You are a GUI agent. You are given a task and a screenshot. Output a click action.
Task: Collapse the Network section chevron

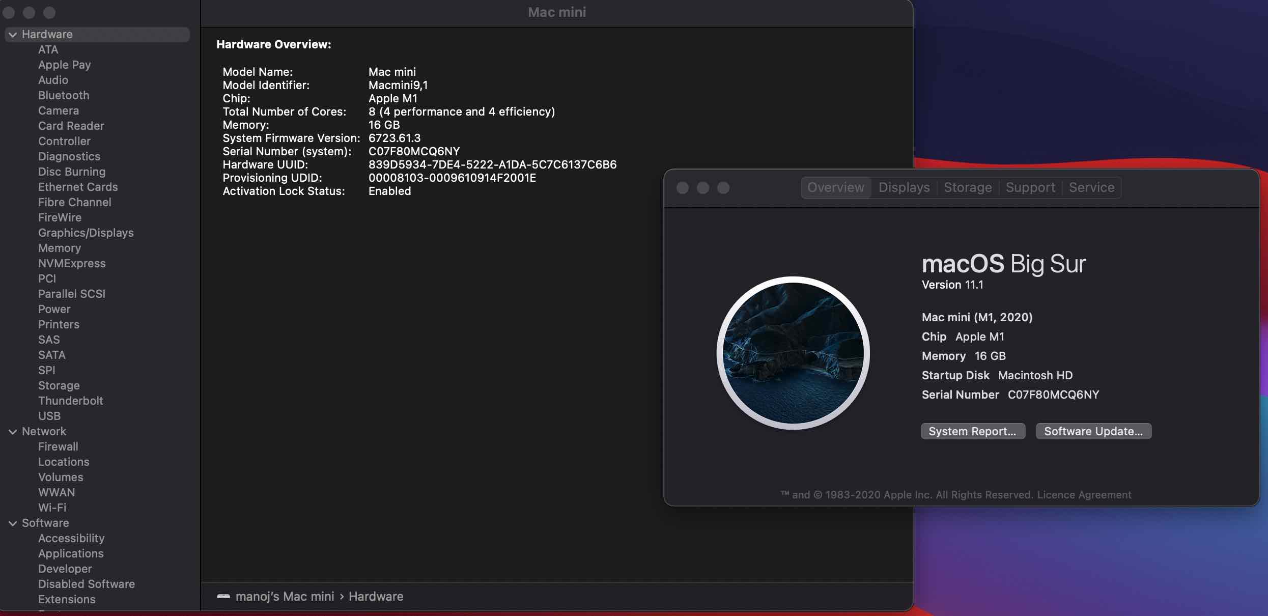(x=13, y=432)
